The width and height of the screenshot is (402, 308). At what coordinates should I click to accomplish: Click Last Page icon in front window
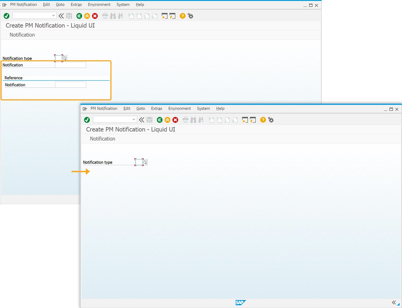(x=235, y=120)
